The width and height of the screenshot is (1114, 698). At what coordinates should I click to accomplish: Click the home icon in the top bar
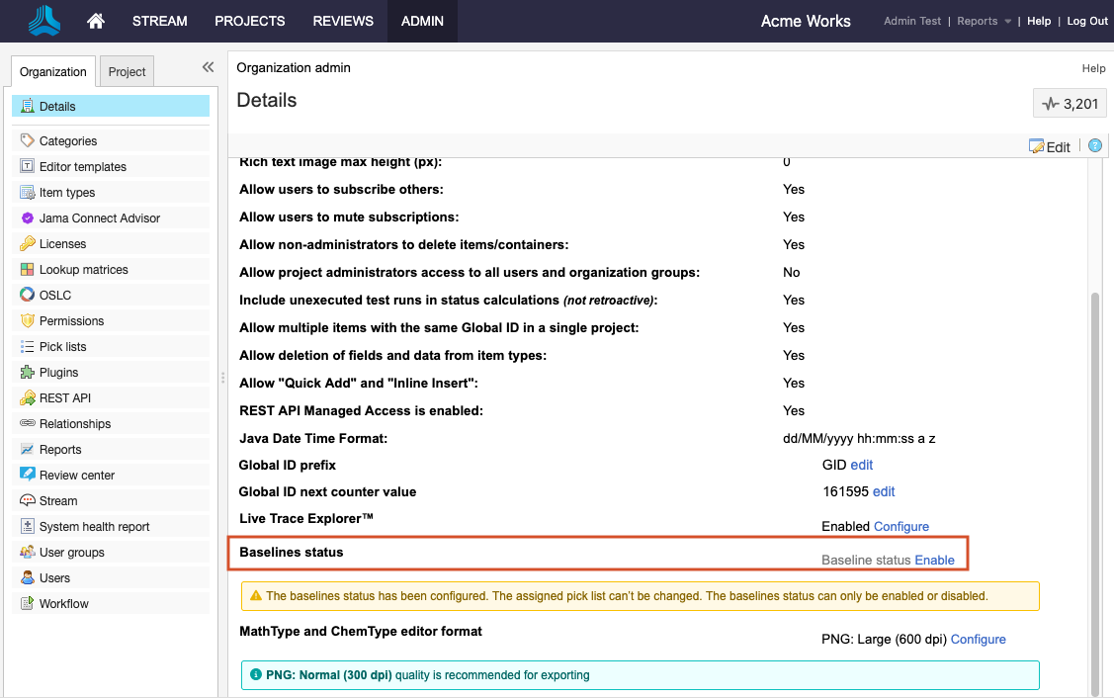tap(95, 20)
